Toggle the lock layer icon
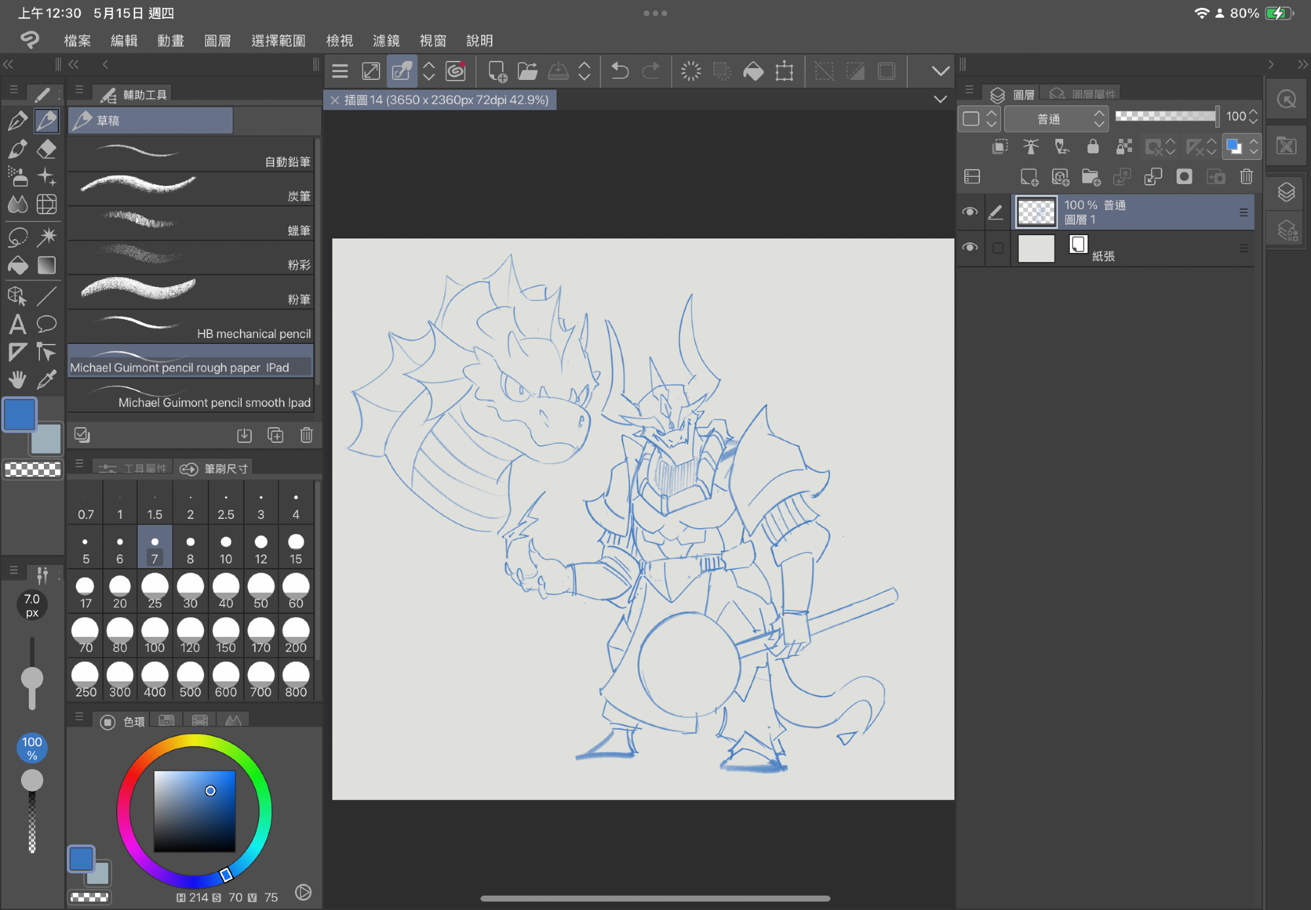The image size is (1311, 910). [x=1093, y=147]
